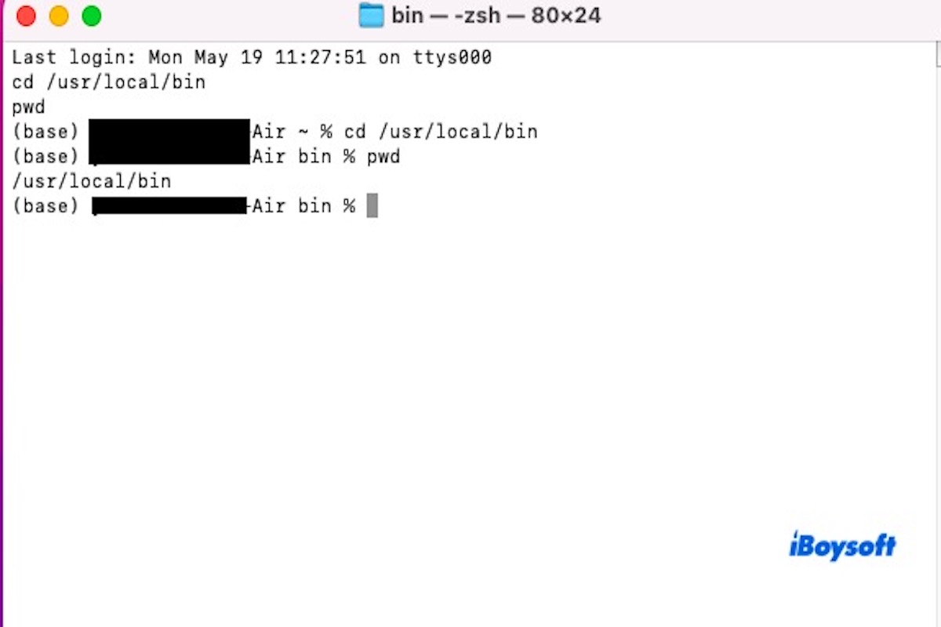Click the empty white terminal area below the prompt
Image resolution: width=941 pixels, height=627 pixels.
(470, 392)
